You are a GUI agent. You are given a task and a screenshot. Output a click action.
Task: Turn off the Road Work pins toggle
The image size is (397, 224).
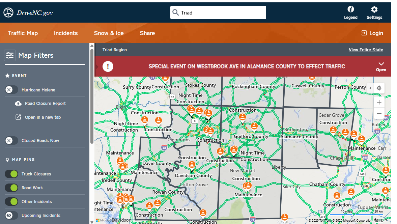pos(11,188)
